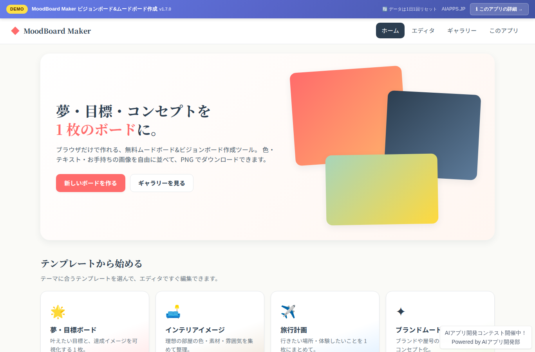This screenshot has height=352, width=535.
Task: Click the テンプレートから始める heading
Action: (x=92, y=264)
